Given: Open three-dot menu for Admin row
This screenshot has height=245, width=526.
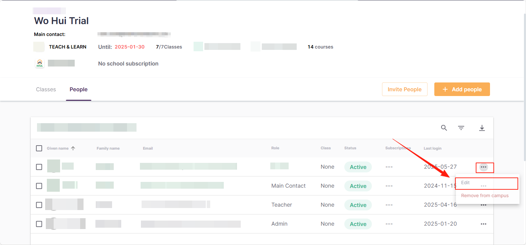Looking at the screenshot, I should (x=484, y=224).
